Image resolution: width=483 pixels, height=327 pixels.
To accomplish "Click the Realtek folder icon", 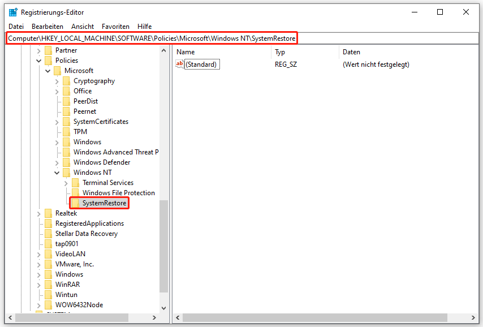I will click(x=48, y=213).
